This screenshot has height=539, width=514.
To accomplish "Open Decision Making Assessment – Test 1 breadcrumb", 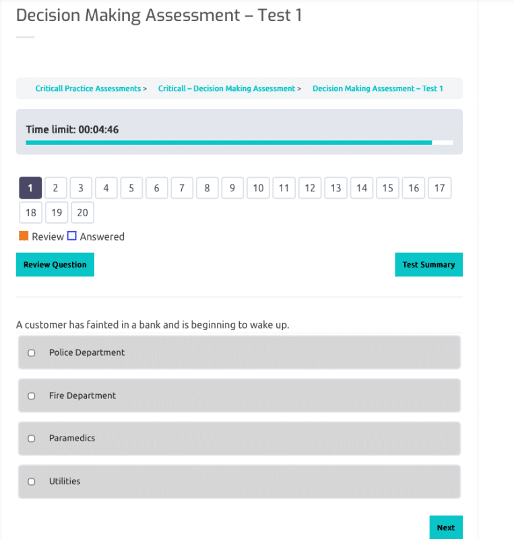I will click(x=377, y=88).
